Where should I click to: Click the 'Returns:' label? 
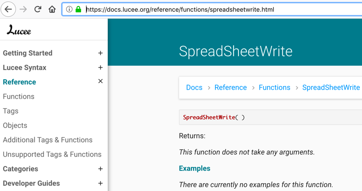pos(192,136)
